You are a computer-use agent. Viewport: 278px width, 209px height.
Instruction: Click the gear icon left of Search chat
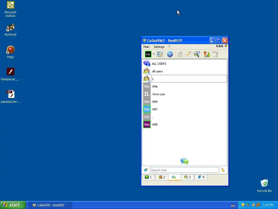pyautogui.click(x=146, y=170)
